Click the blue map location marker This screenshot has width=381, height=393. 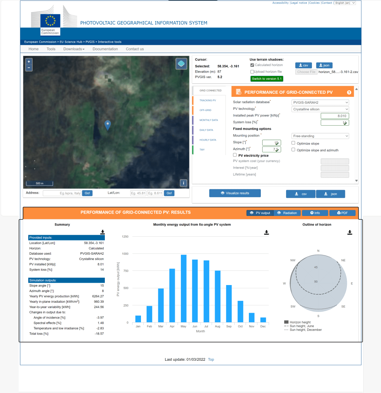[x=108, y=125]
